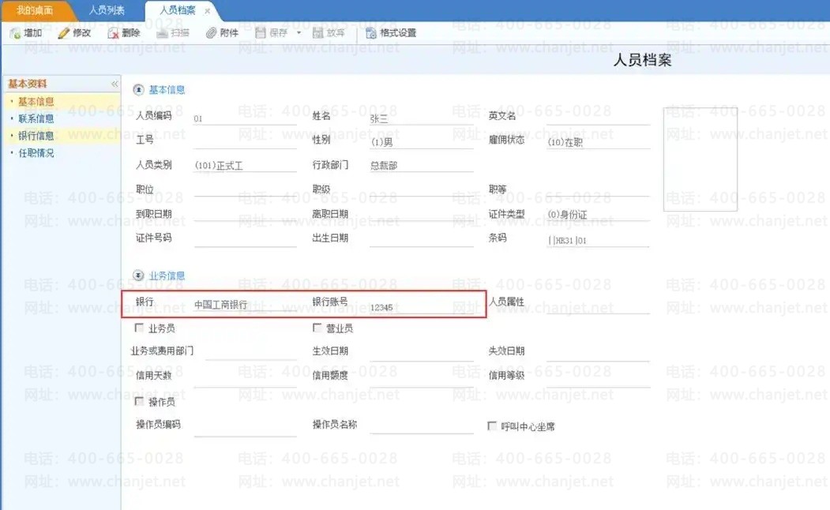Click the 删除 (Delete) toolbar icon
The height and width of the screenshot is (510, 830).
[114, 33]
